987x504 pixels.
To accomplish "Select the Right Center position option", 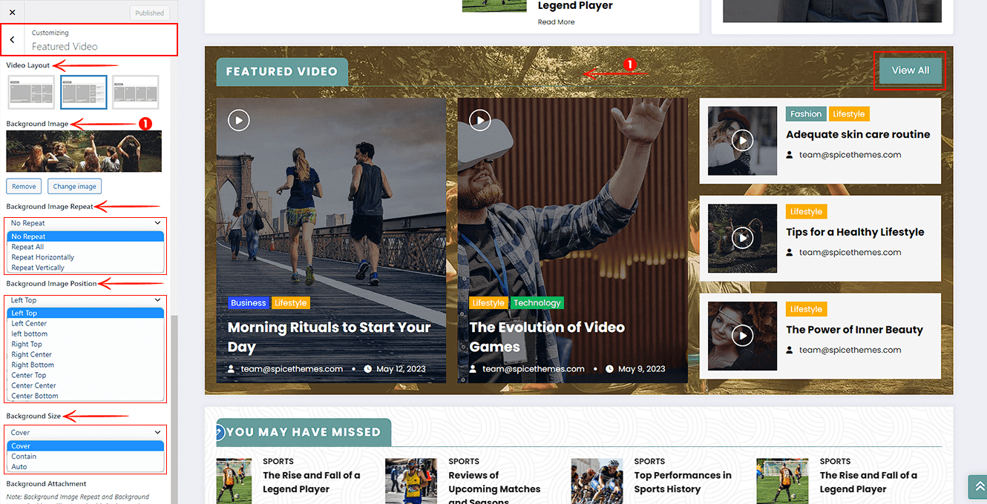I will click(x=85, y=354).
